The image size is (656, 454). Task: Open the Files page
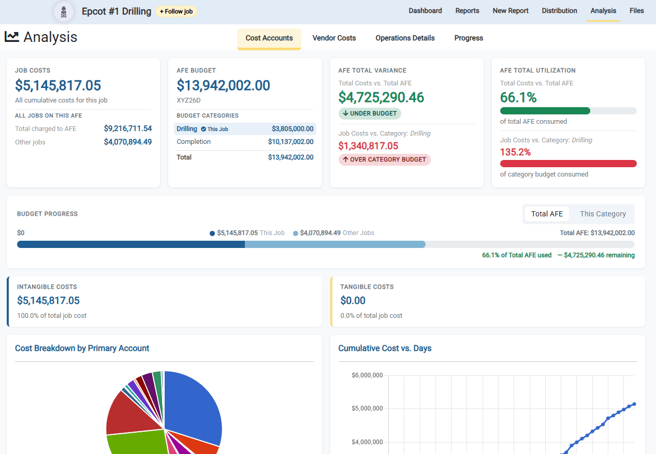pos(637,11)
